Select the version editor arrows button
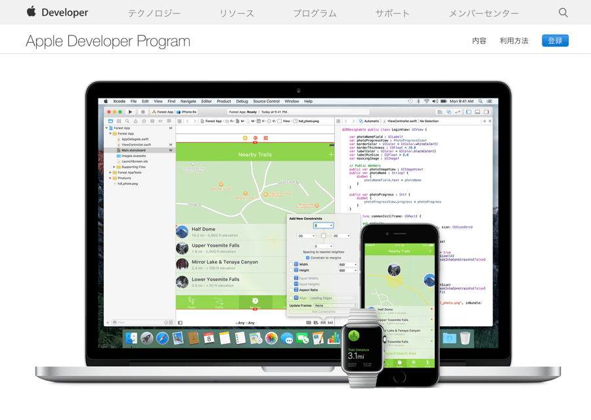The height and width of the screenshot is (420, 591). pyautogui.click(x=458, y=112)
